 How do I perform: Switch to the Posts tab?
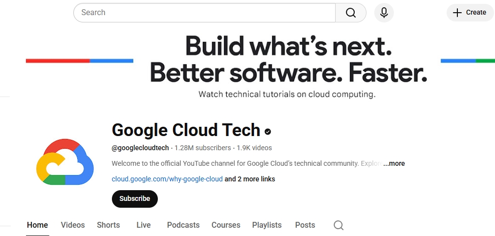point(305,225)
